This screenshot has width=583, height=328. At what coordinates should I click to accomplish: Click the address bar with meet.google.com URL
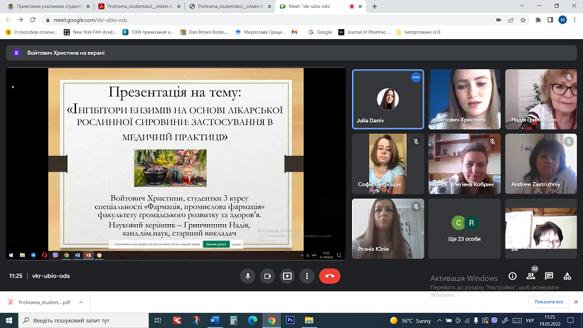268,20
